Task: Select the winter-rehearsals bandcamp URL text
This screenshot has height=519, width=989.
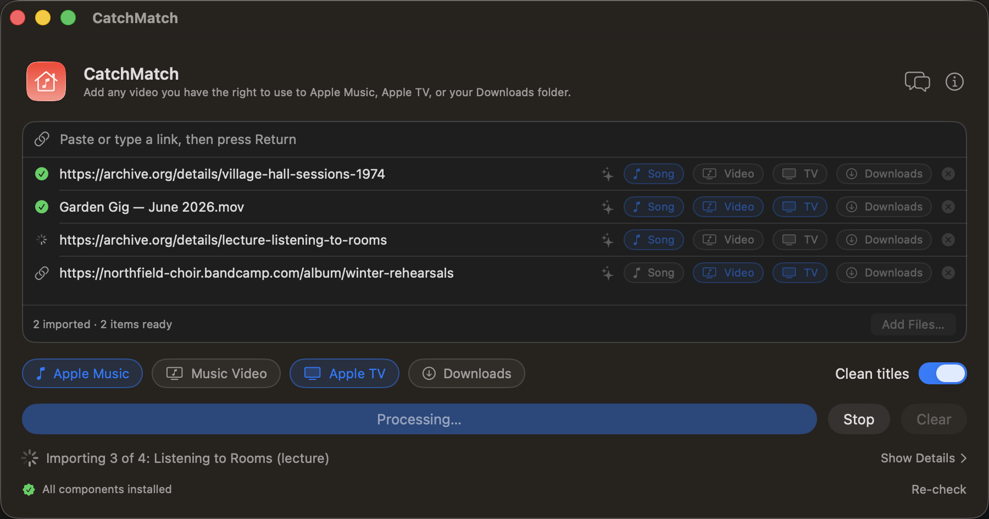Action: 257,273
